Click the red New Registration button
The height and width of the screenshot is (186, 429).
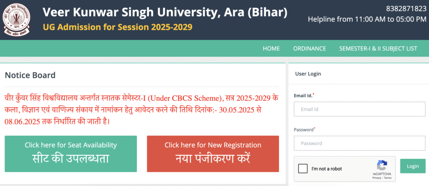click(x=213, y=154)
